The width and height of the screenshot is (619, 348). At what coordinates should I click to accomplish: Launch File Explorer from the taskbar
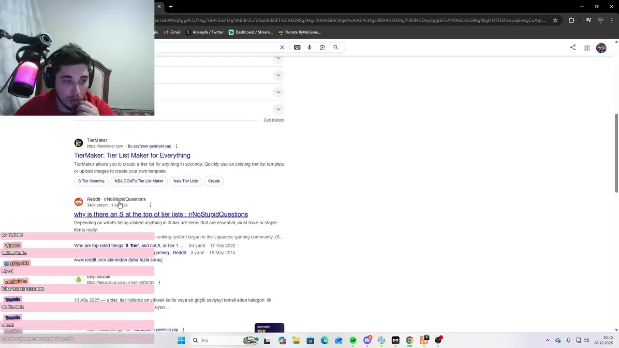(296, 340)
